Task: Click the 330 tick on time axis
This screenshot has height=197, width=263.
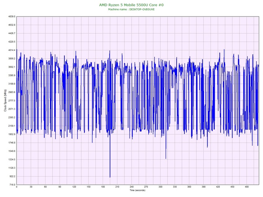Action: point(175,187)
